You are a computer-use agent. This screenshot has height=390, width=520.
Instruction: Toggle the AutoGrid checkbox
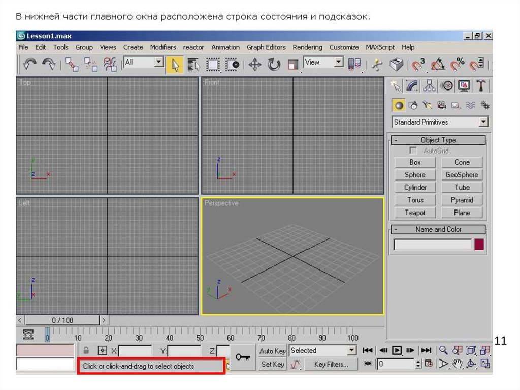coord(413,151)
